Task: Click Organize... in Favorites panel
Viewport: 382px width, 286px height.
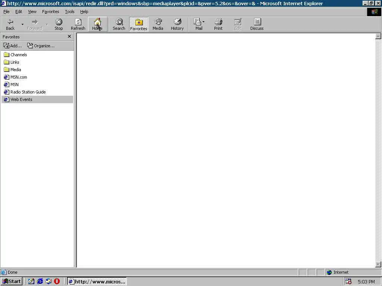Action: tap(41, 46)
